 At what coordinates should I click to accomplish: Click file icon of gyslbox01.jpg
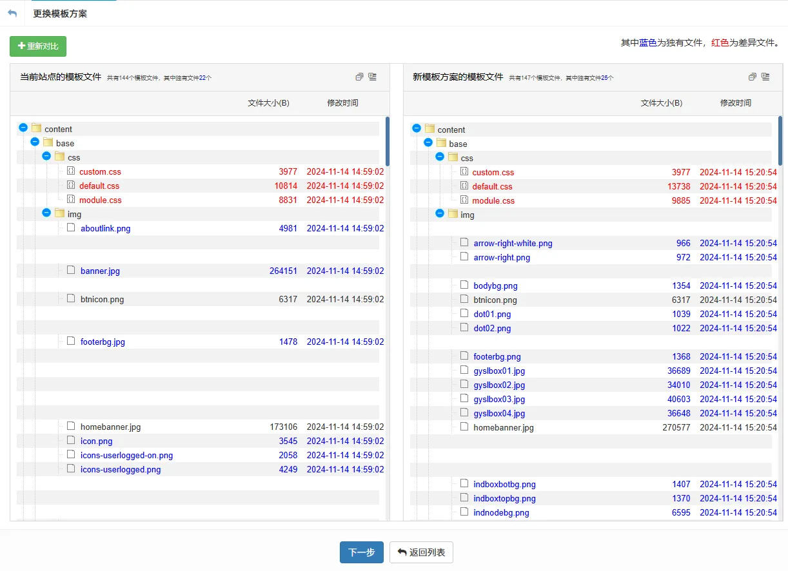click(464, 371)
